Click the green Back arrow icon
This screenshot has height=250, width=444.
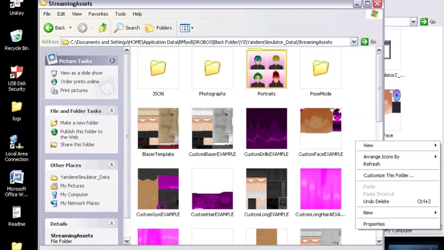[x=49, y=28]
